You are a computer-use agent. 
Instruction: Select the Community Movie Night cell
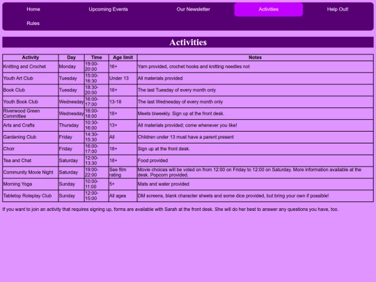31,173
